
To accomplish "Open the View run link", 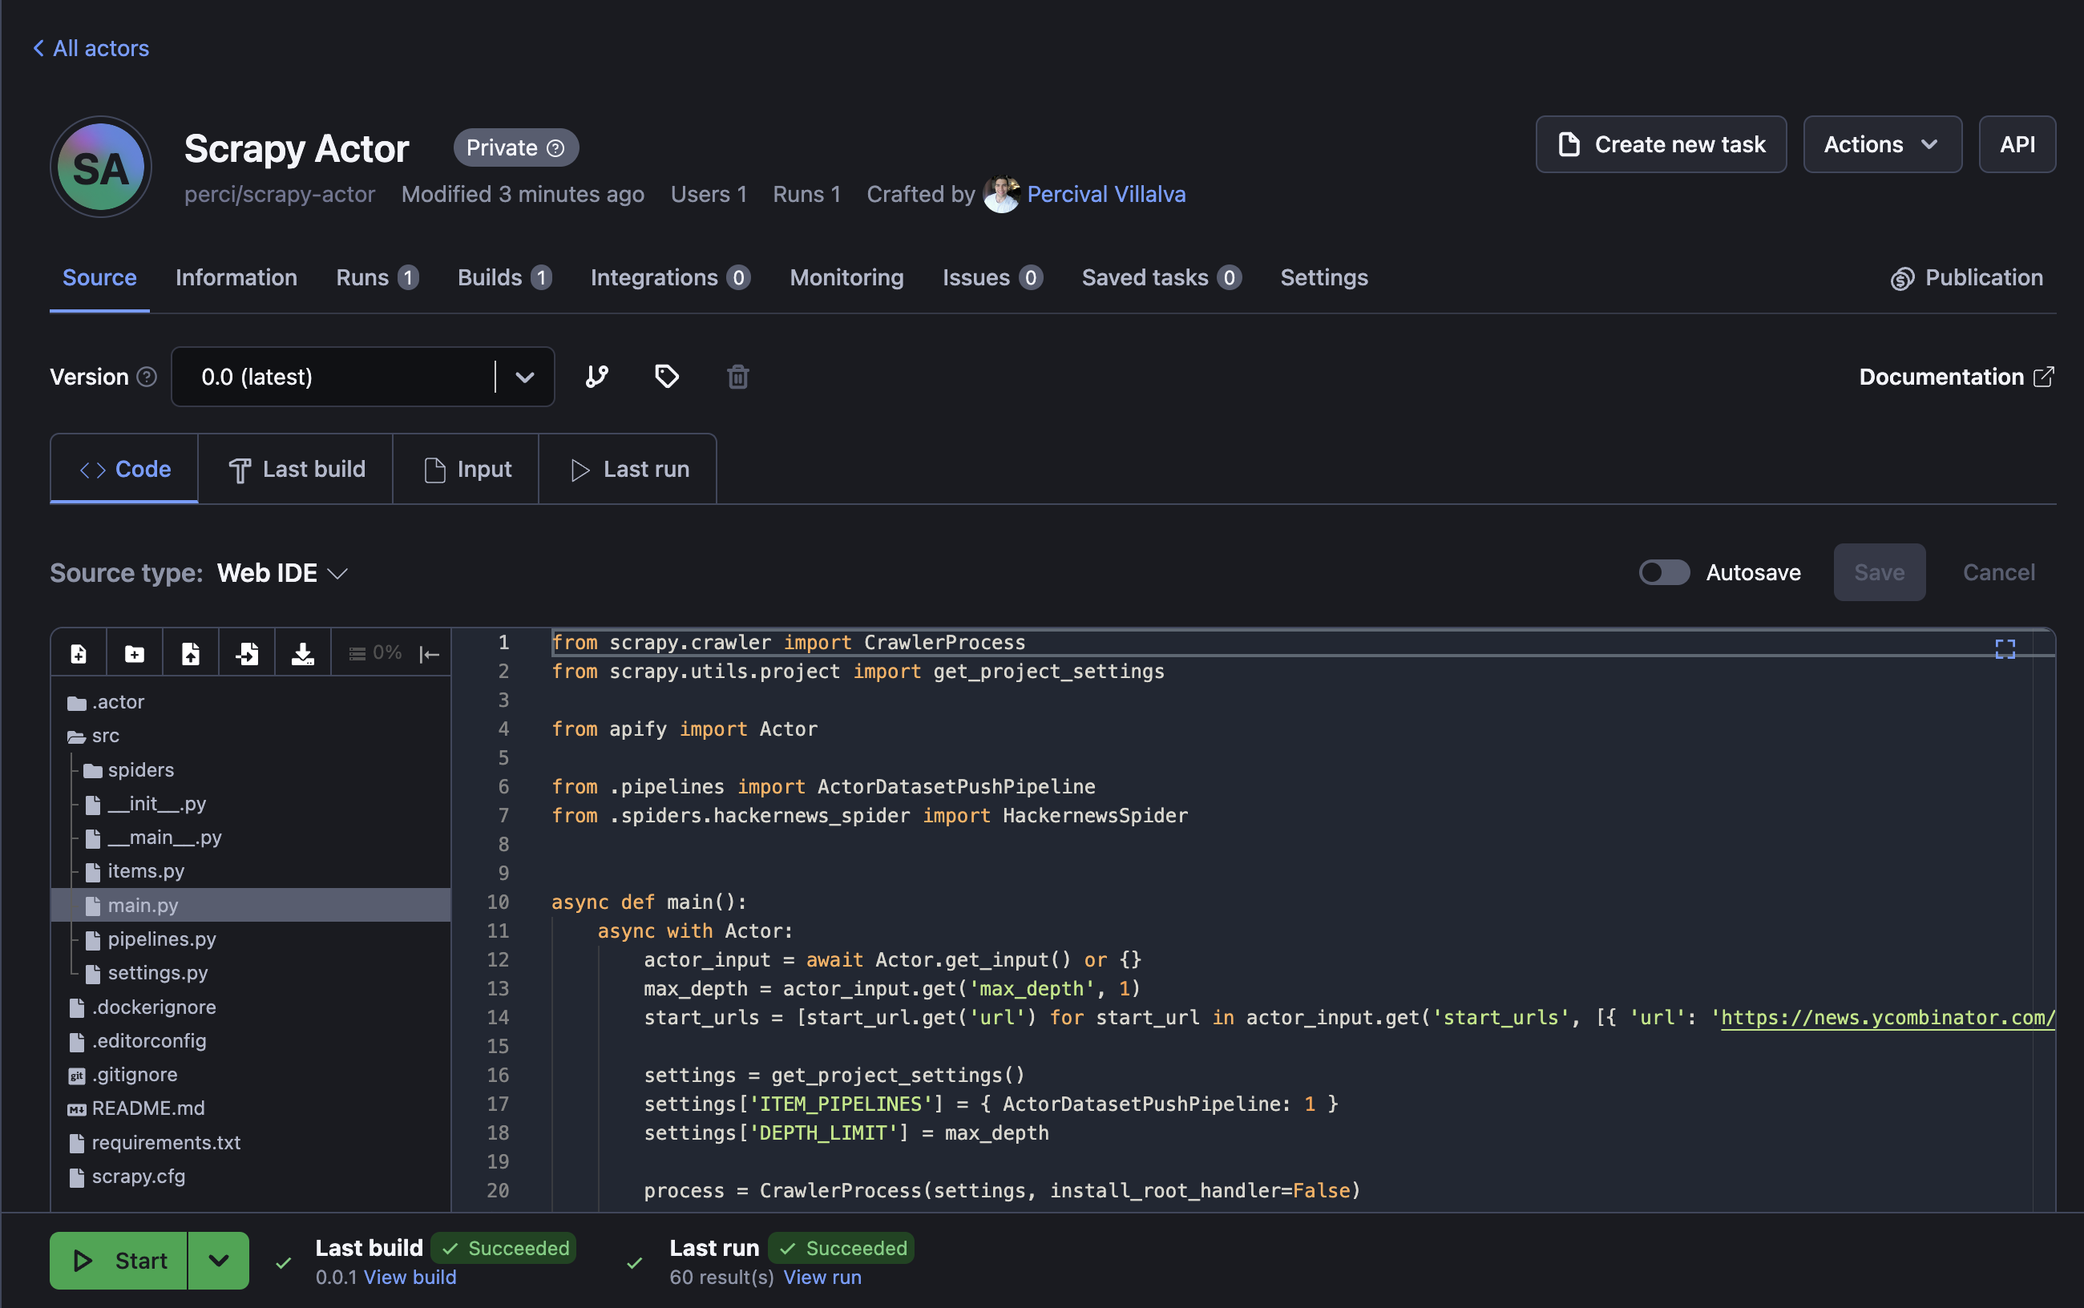I will tap(821, 1277).
